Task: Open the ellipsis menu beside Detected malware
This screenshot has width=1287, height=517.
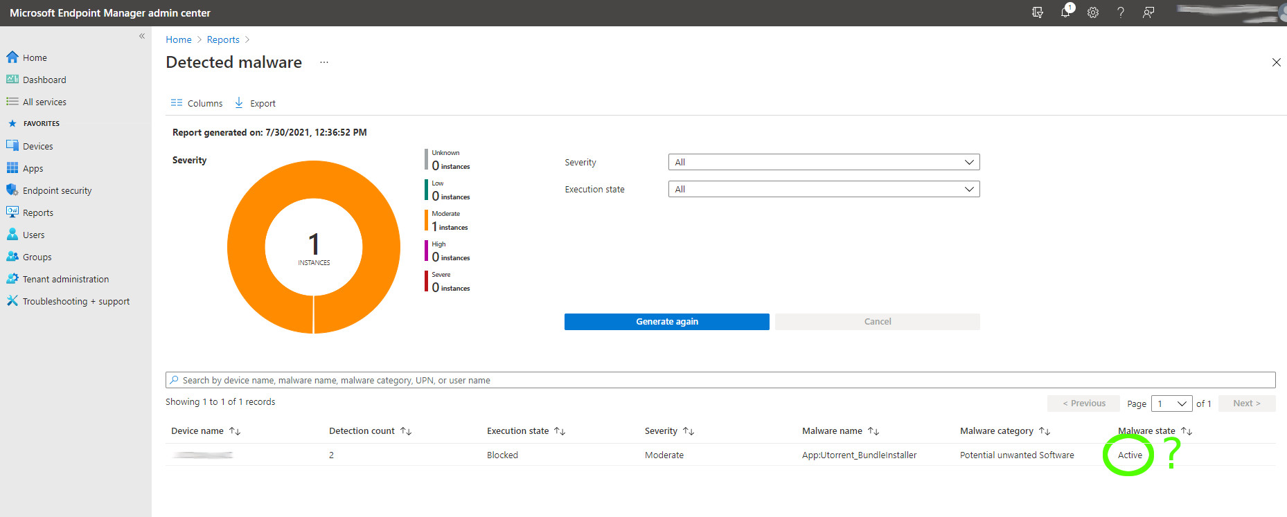Action: [323, 62]
